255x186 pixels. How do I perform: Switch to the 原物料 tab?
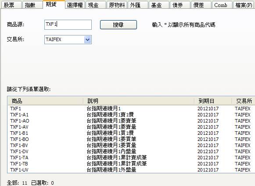(x=117, y=5)
